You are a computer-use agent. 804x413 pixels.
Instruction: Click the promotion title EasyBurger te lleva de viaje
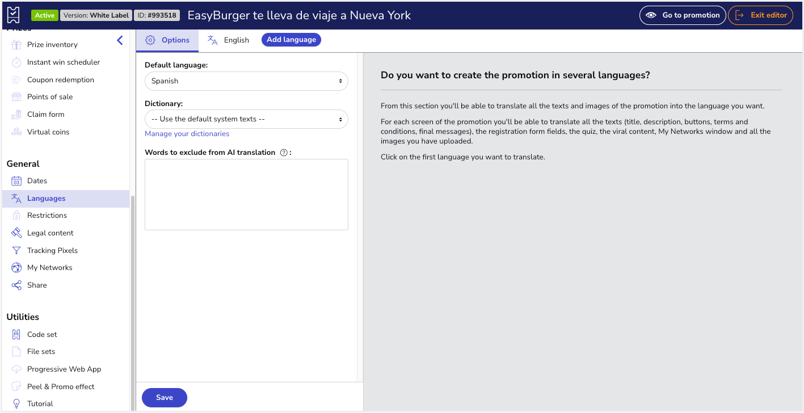click(x=299, y=15)
